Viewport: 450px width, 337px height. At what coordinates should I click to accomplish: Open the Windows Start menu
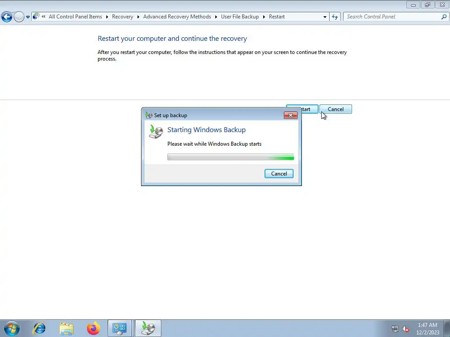click(x=12, y=328)
